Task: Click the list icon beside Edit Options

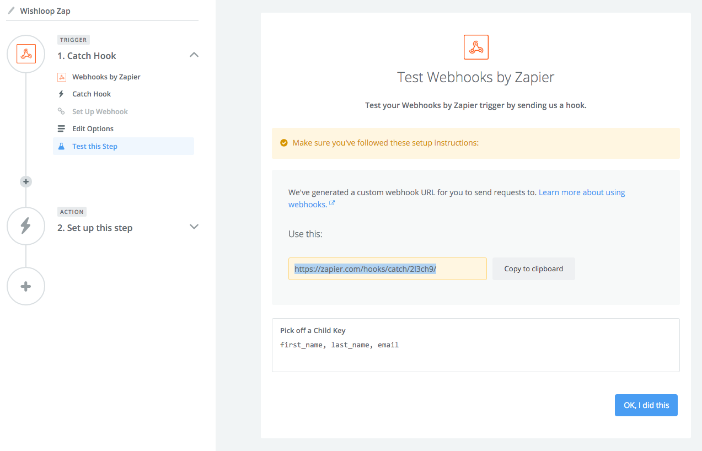Action: click(x=62, y=128)
